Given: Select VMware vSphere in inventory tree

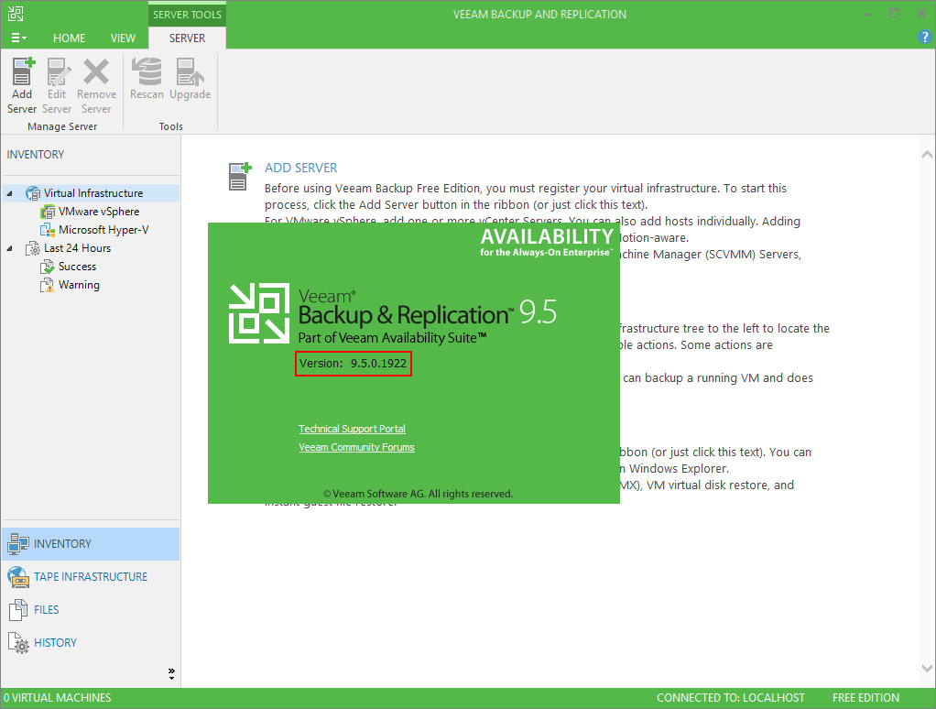Looking at the screenshot, I should coord(99,212).
